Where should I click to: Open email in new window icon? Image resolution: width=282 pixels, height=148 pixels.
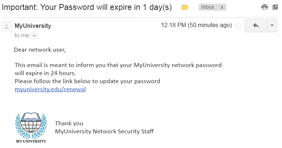click(275, 7)
